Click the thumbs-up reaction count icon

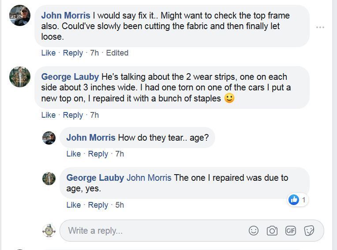pos(294,200)
